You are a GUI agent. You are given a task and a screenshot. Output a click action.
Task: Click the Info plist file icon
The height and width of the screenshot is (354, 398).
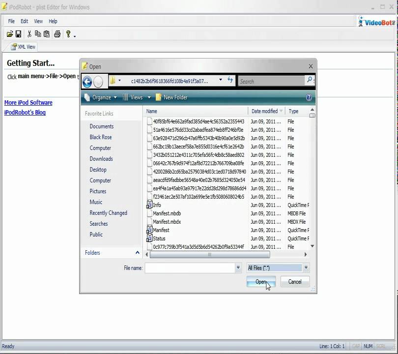coord(149,205)
